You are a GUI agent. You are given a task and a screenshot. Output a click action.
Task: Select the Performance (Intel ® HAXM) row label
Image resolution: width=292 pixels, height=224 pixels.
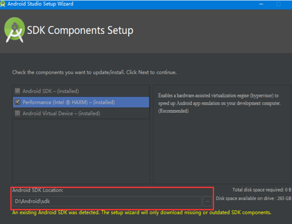[x=69, y=102]
